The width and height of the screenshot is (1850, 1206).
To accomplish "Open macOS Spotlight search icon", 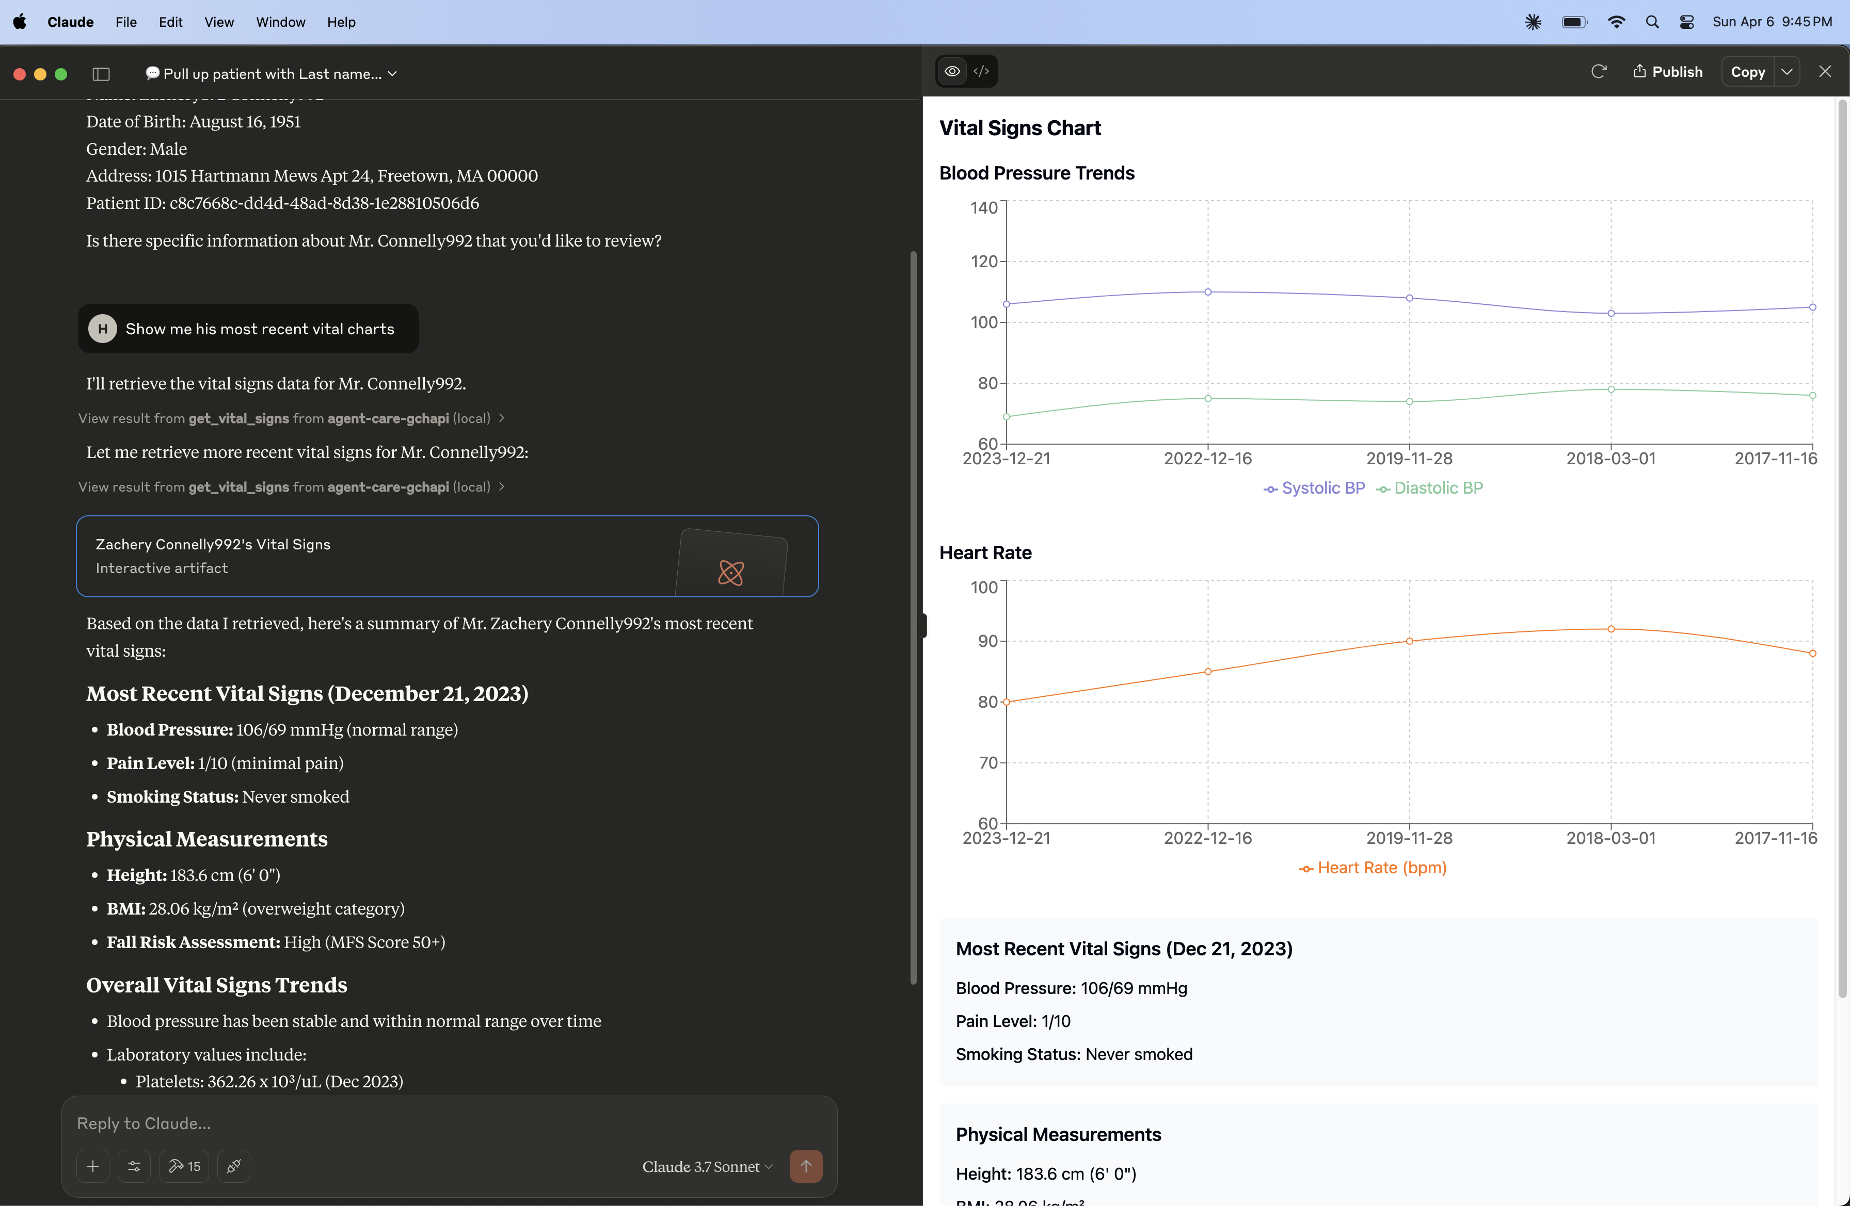I will [1652, 22].
